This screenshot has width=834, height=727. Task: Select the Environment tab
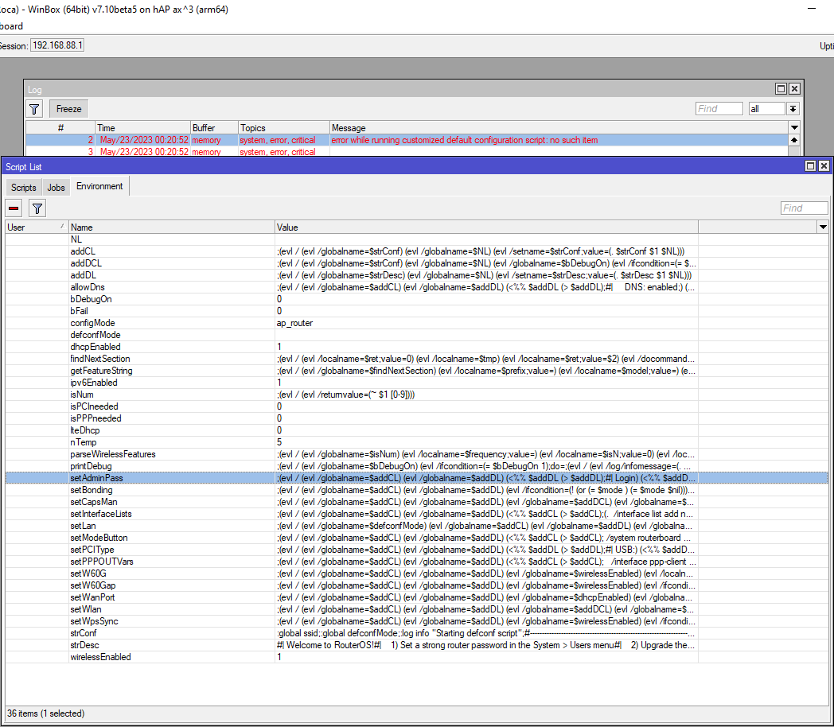99,186
